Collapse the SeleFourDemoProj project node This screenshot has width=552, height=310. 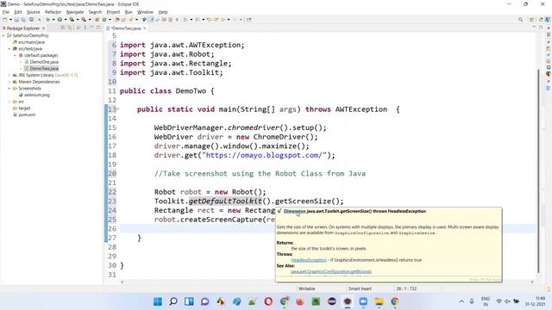[3, 35]
